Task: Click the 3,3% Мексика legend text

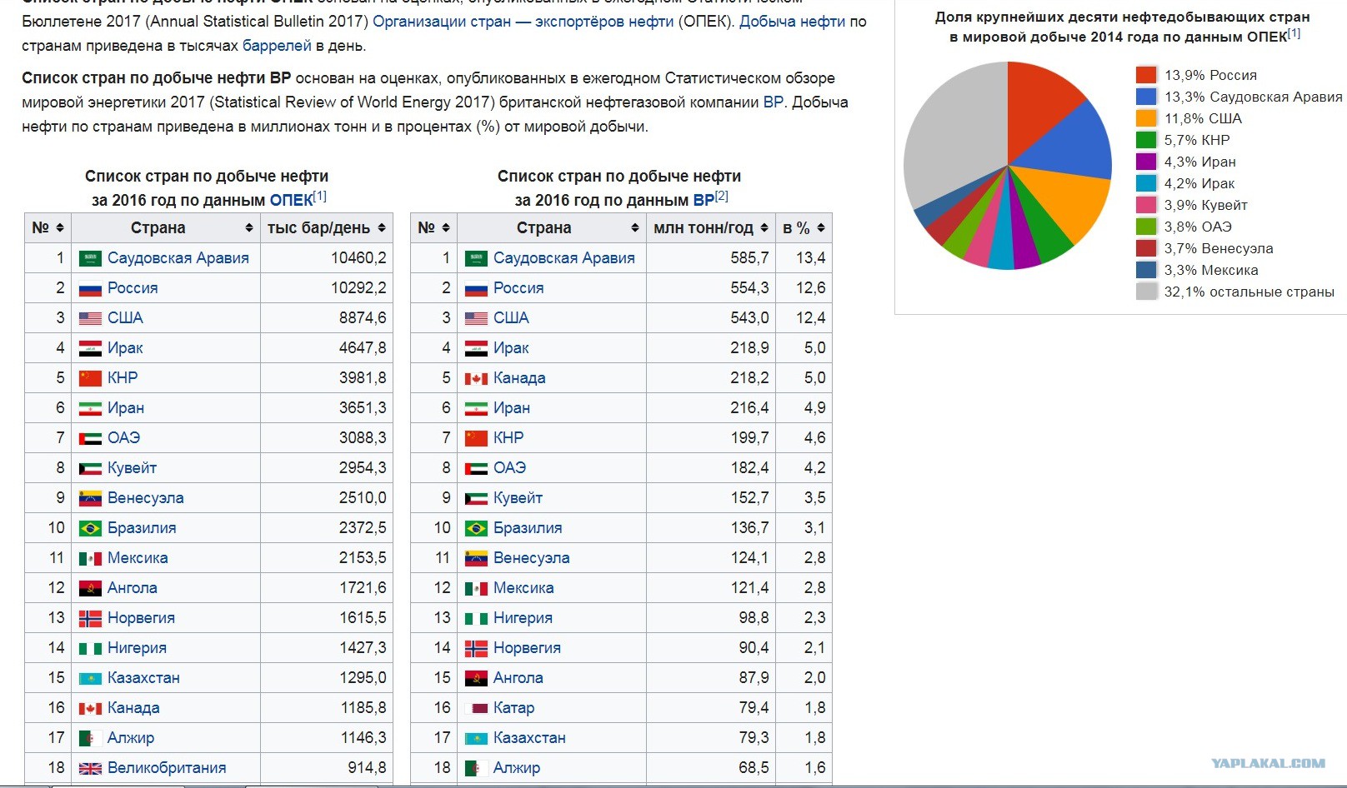Action: [1211, 270]
